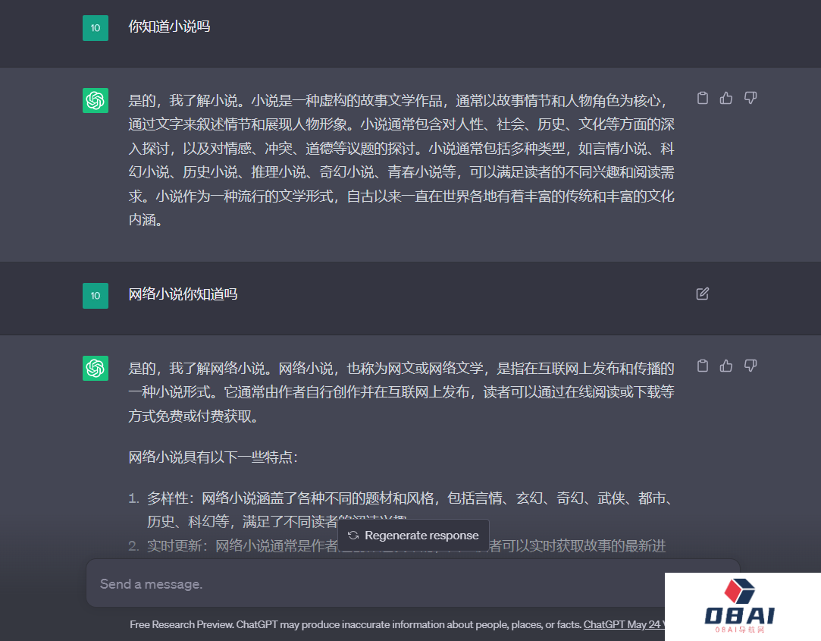This screenshot has height=641, width=821.
Task: Thumbs down the 网络小说 answer
Action: (750, 366)
